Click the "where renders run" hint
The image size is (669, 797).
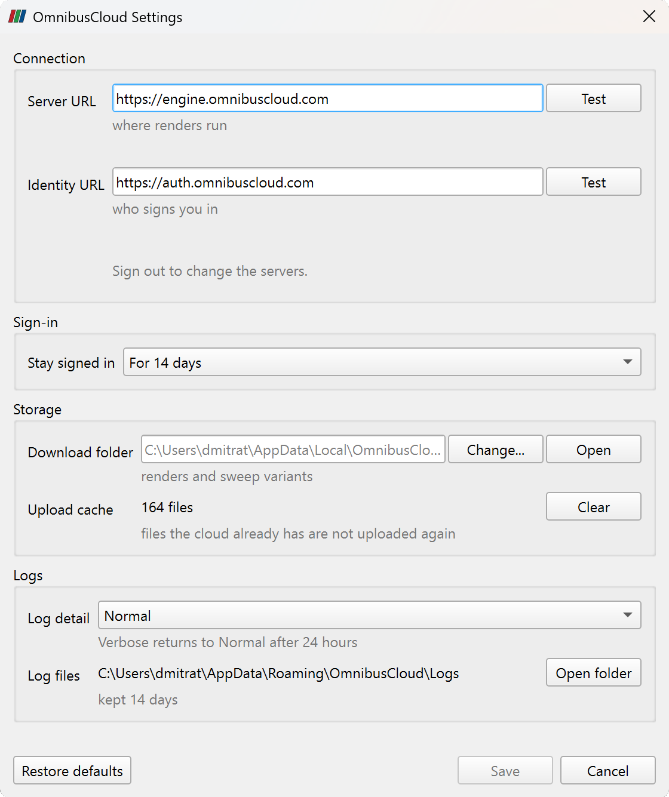click(170, 125)
